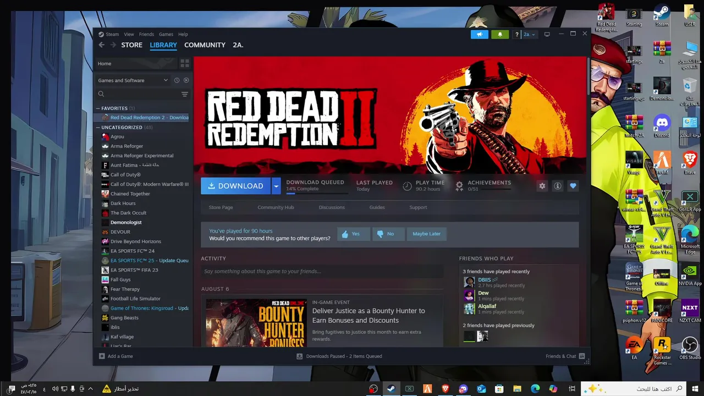
Task: Open Discord desktop shortcut
Action: [662, 126]
